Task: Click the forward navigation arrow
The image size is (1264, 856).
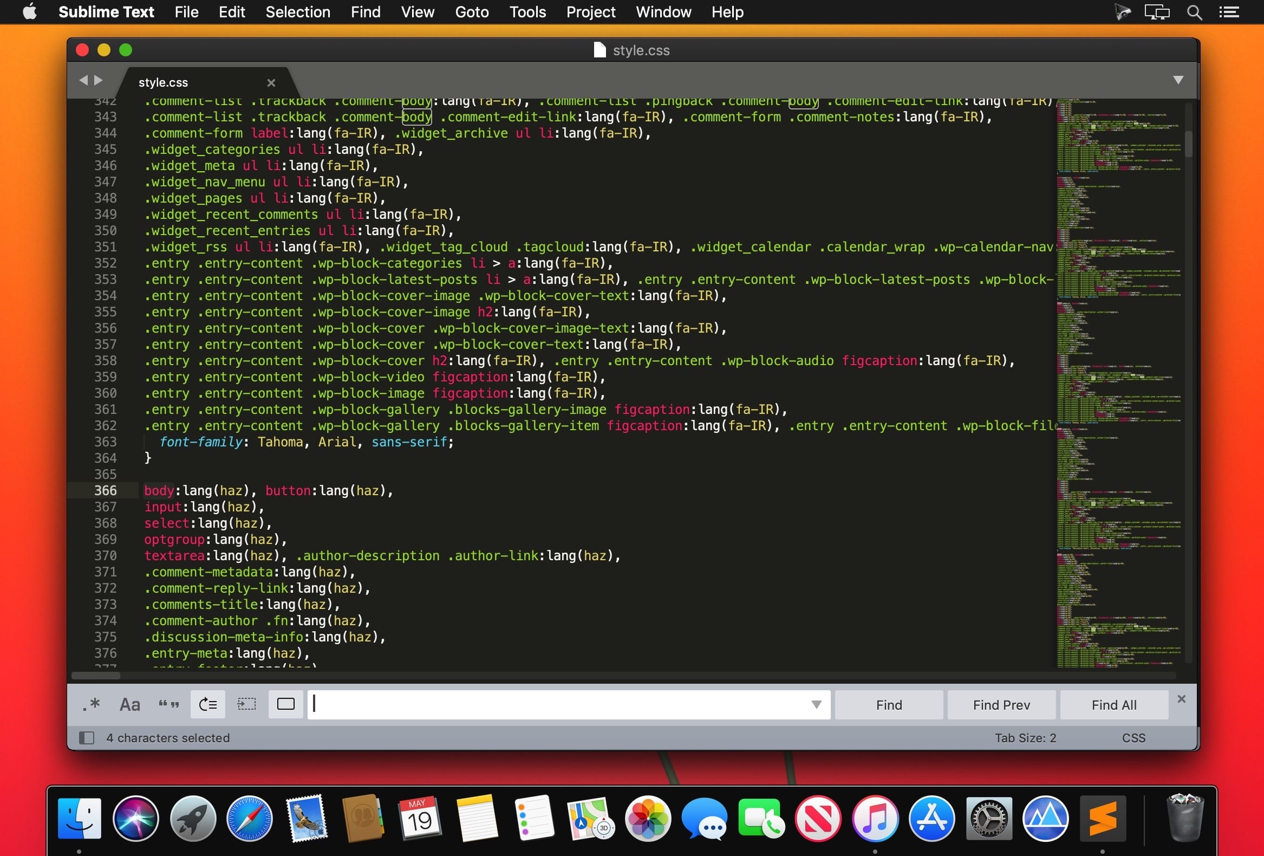Action: pos(96,79)
